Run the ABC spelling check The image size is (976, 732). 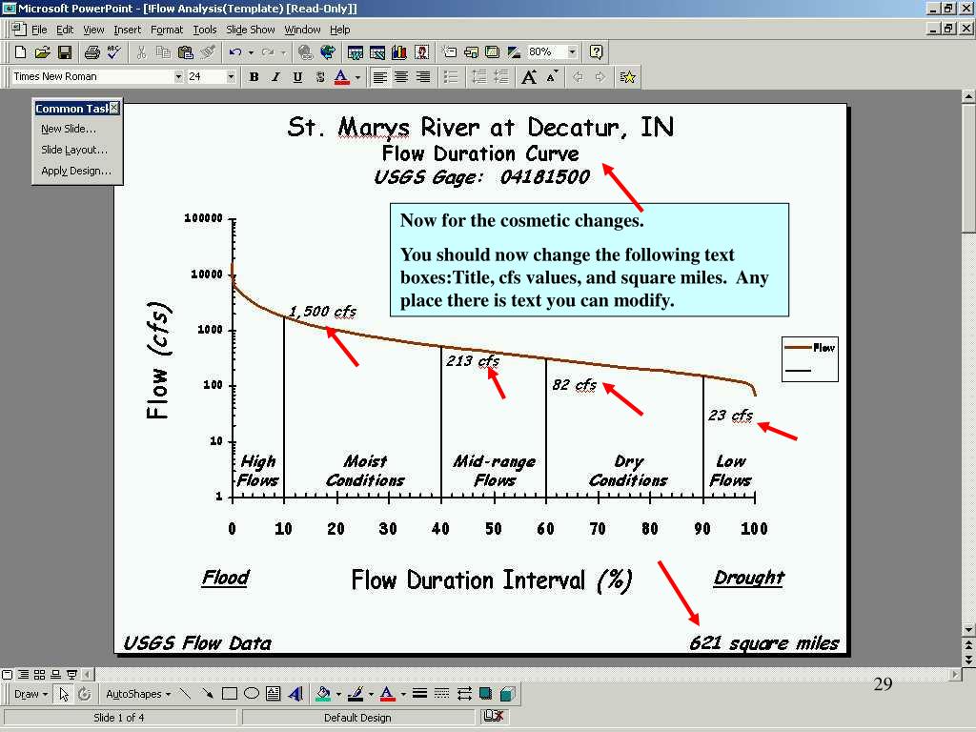[x=114, y=52]
